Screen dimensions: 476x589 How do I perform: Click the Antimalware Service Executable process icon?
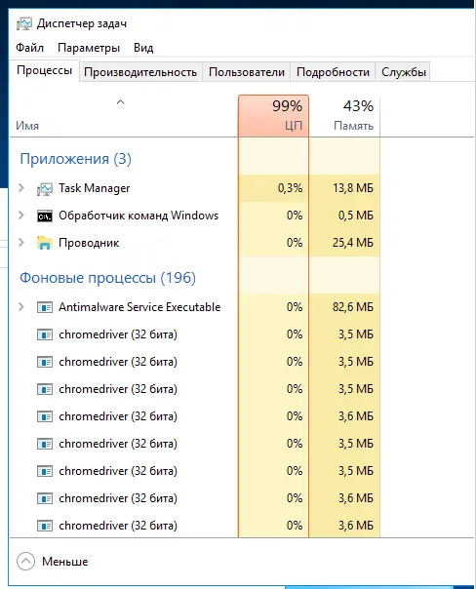click(44, 307)
